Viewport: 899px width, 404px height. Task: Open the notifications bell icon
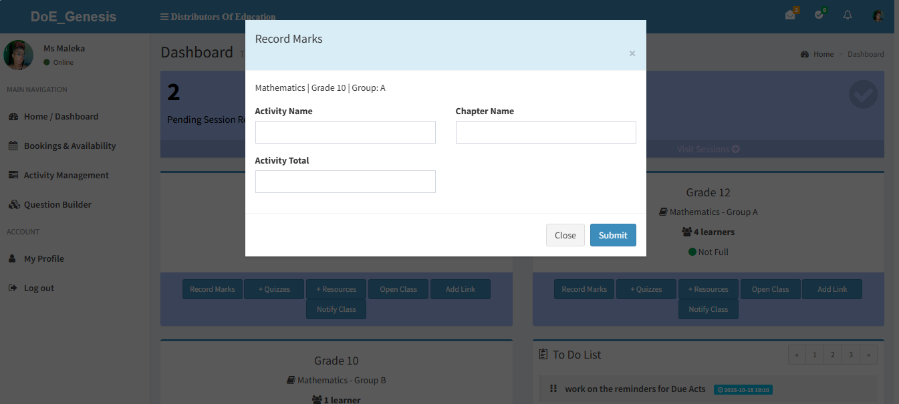click(x=848, y=15)
